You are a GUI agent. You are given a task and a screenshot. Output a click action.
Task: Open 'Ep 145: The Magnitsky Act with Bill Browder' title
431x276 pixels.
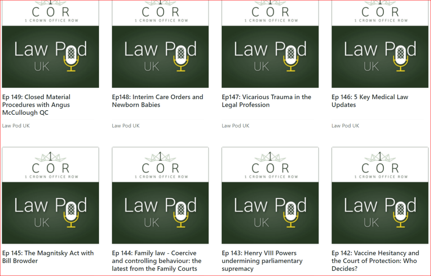pos(48,257)
